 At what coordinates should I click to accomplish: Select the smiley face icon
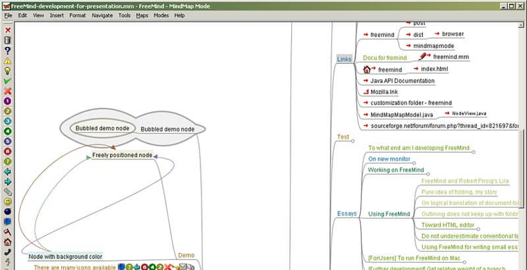pyautogui.click(x=7, y=202)
